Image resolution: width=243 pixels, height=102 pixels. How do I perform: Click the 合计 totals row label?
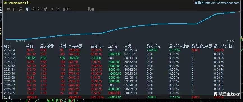(7, 97)
